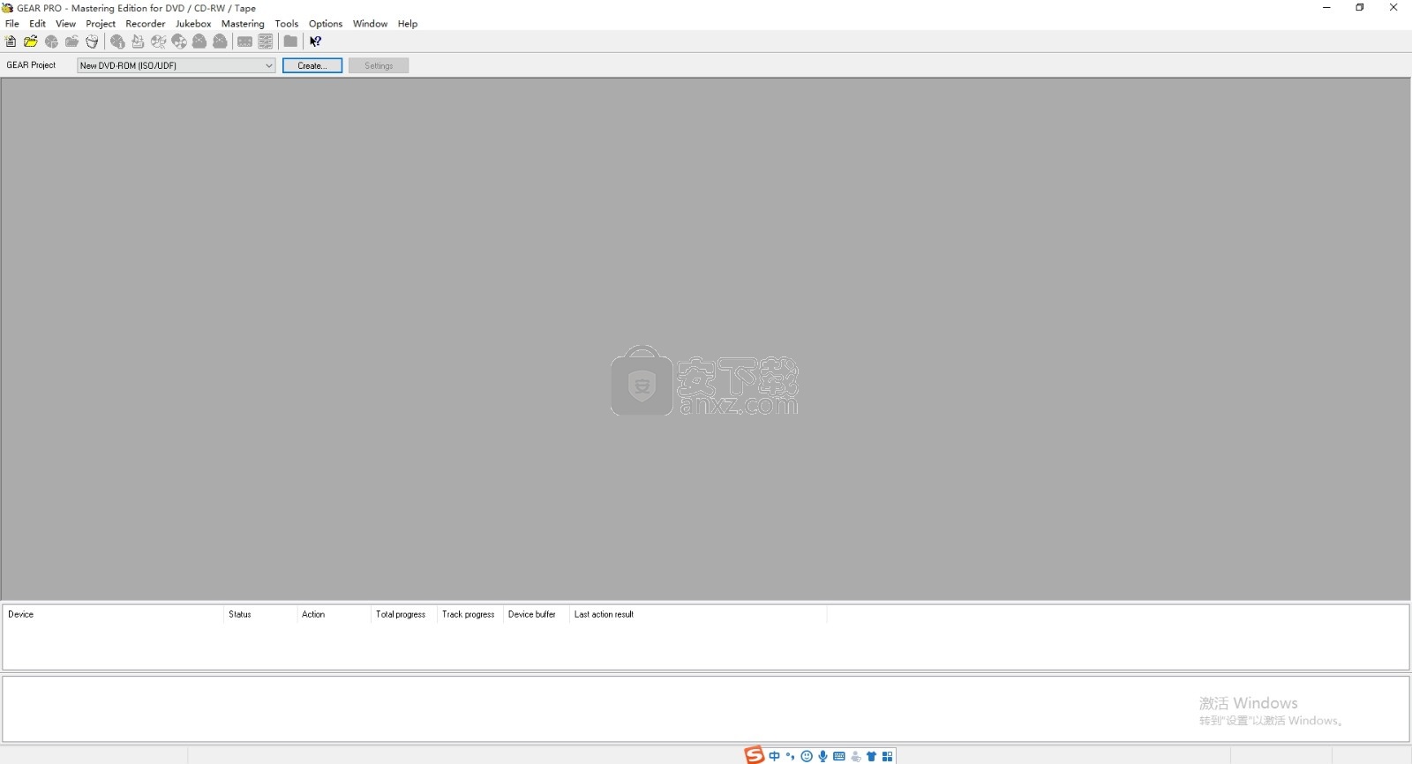Open the Project menu
The image size is (1412, 764).
pyautogui.click(x=101, y=24)
